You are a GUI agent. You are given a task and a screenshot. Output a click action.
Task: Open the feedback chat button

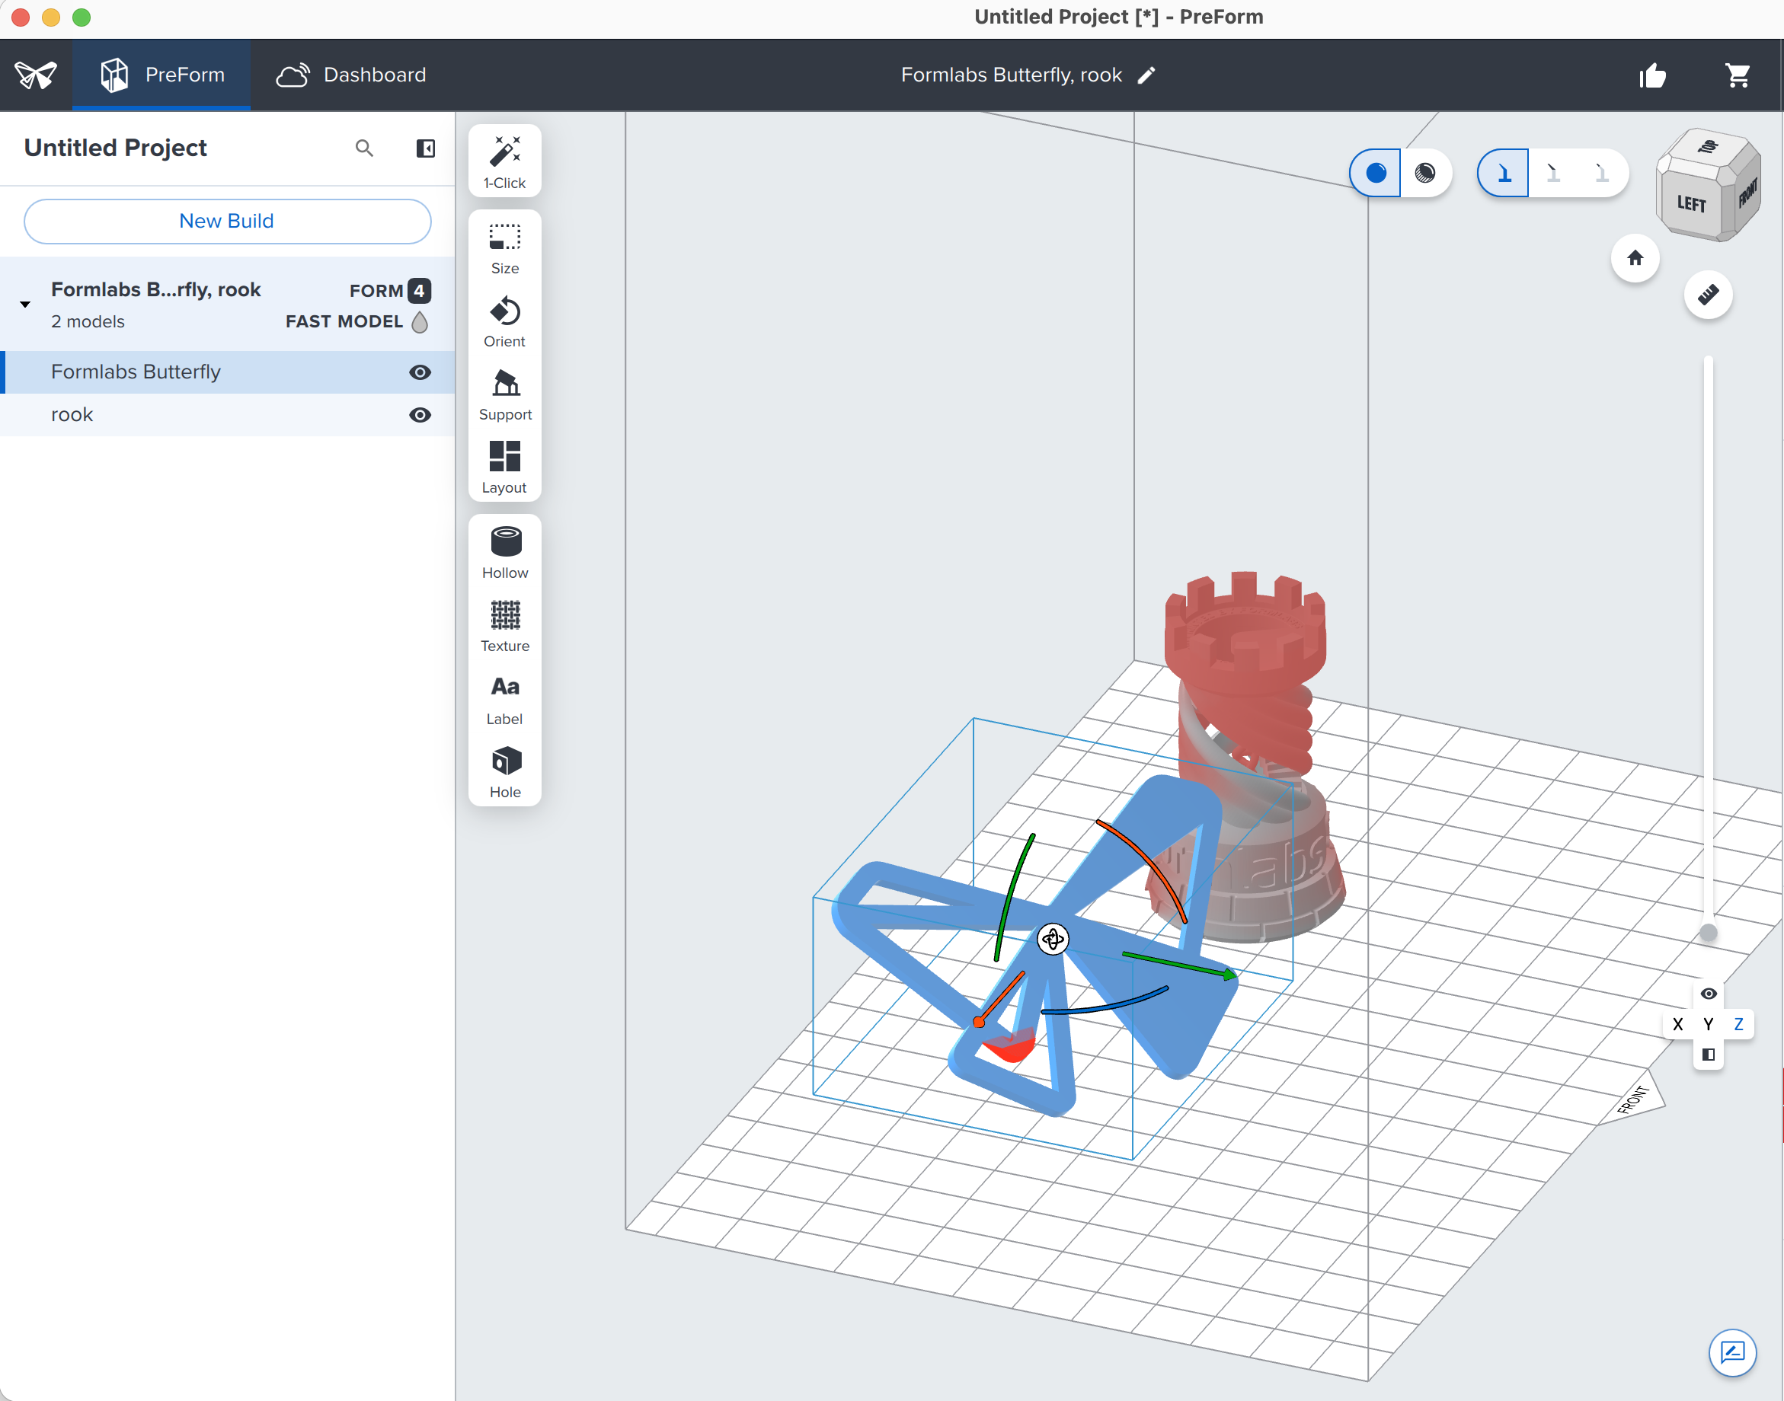tap(1732, 1352)
